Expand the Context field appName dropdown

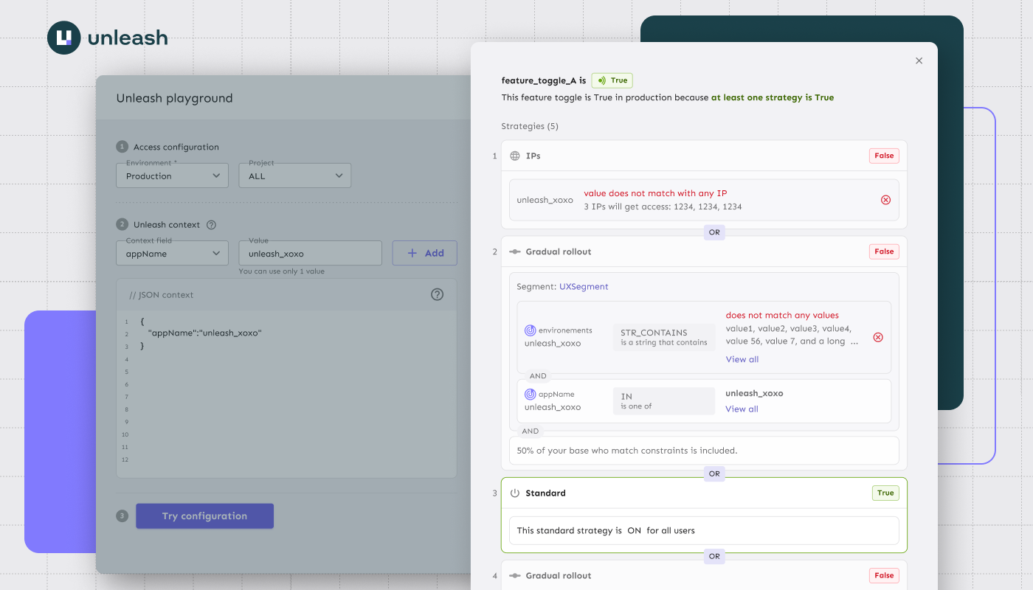[172, 253]
